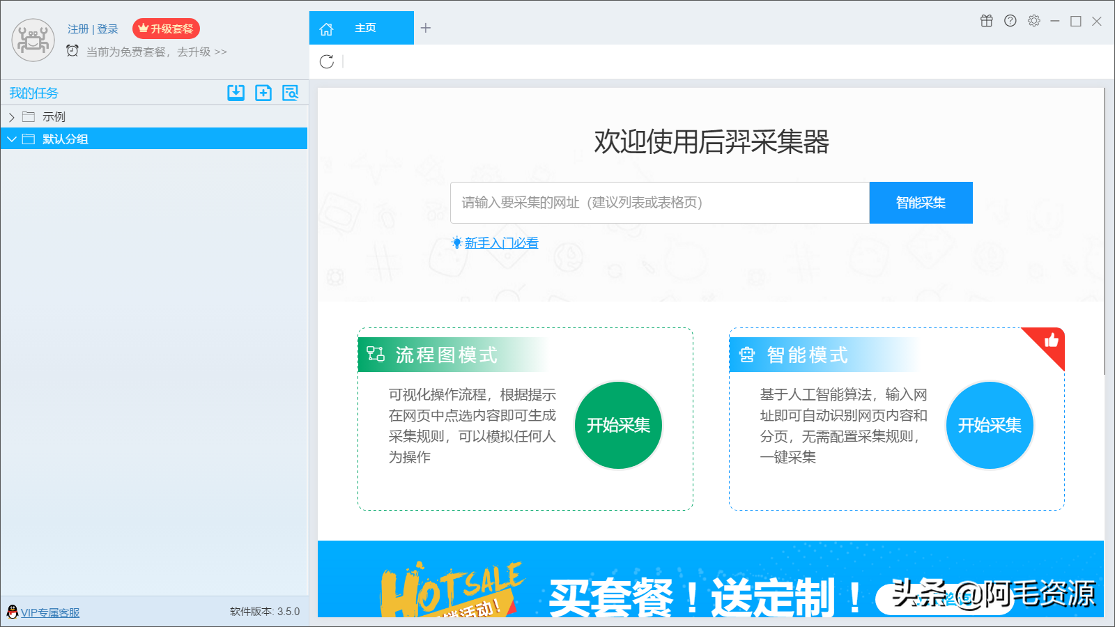Click the 智能采集 button
The height and width of the screenshot is (627, 1115).
921,203
